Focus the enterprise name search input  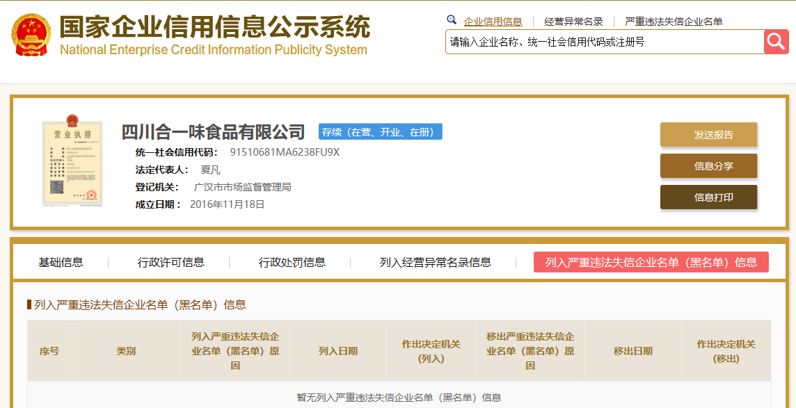tap(605, 42)
